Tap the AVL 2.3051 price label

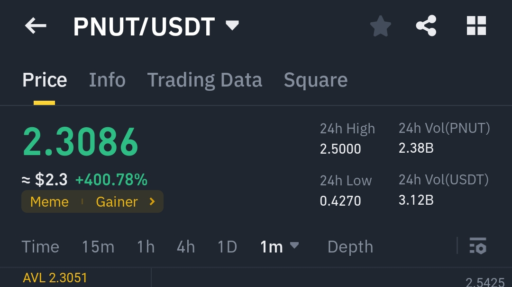coord(55,278)
